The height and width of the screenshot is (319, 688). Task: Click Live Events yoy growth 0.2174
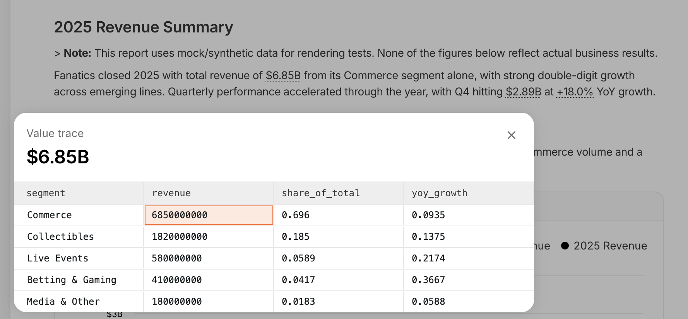pyautogui.click(x=469, y=258)
